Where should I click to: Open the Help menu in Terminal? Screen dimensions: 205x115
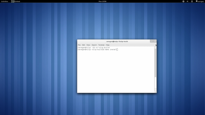point(108,45)
